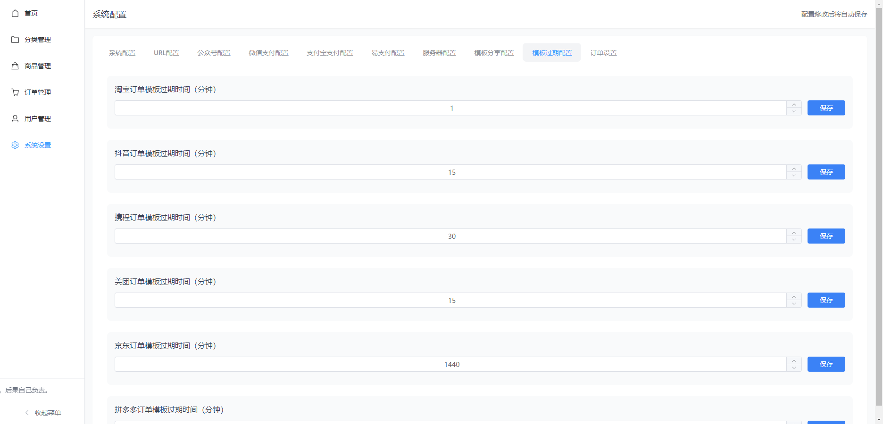Select the 用户管理 user icon
Image resolution: width=883 pixels, height=424 pixels.
[15, 118]
